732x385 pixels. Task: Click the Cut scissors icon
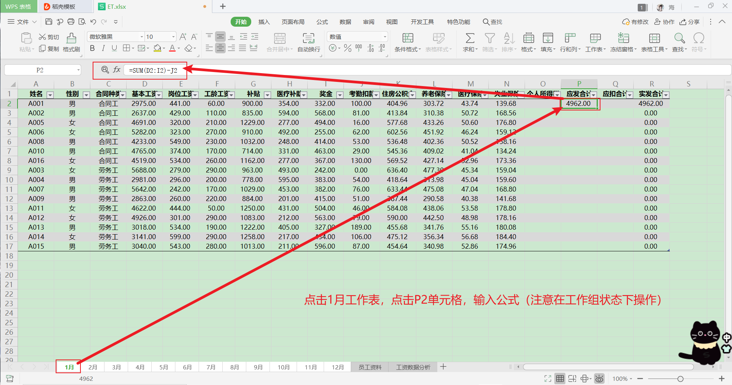(x=42, y=37)
